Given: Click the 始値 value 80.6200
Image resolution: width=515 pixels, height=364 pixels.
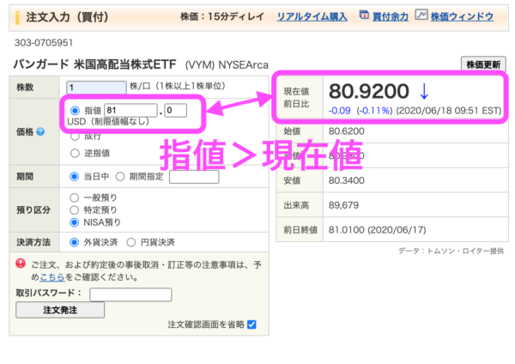Looking at the screenshot, I should tap(347, 131).
